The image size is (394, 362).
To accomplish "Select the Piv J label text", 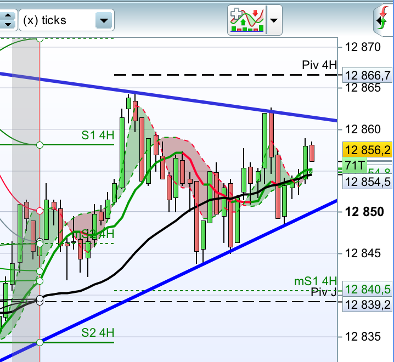I will 323,292.
